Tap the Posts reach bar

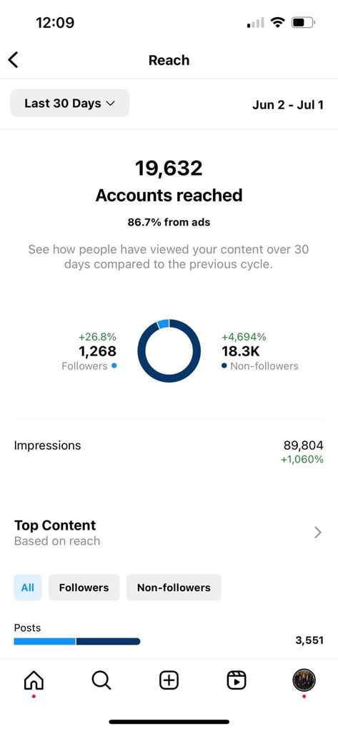(x=77, y=641)
